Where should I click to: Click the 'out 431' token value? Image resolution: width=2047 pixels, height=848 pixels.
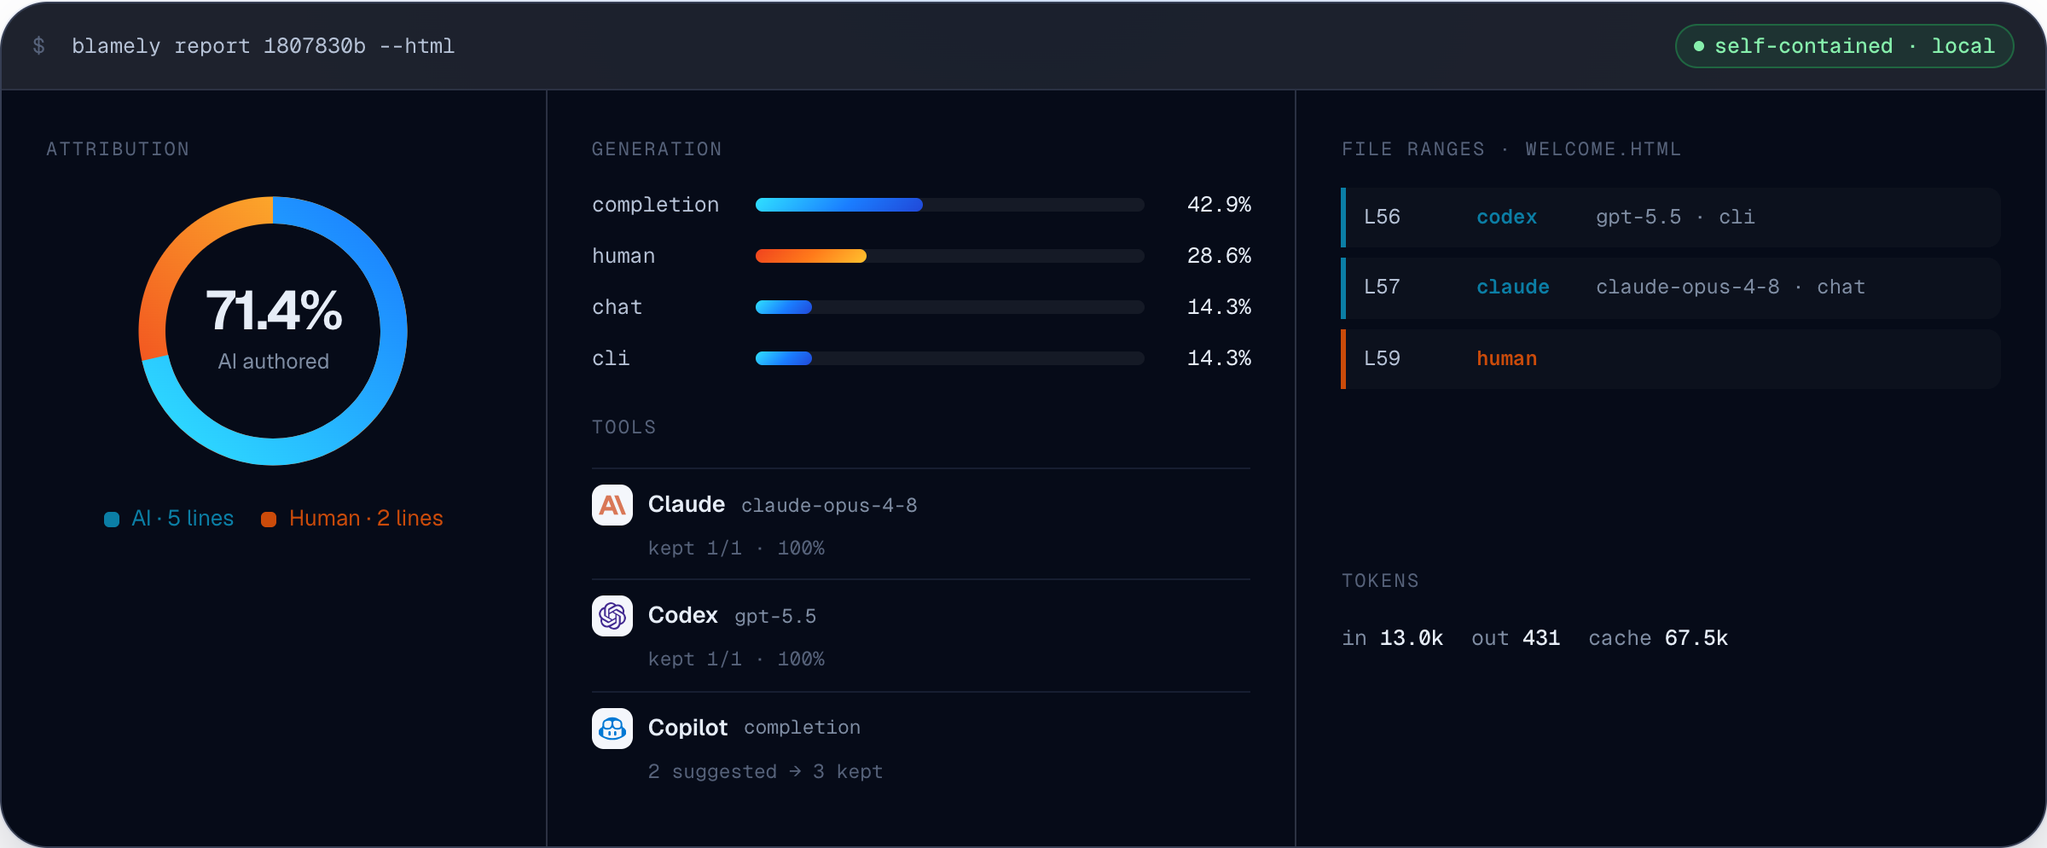pos(1516,638)
